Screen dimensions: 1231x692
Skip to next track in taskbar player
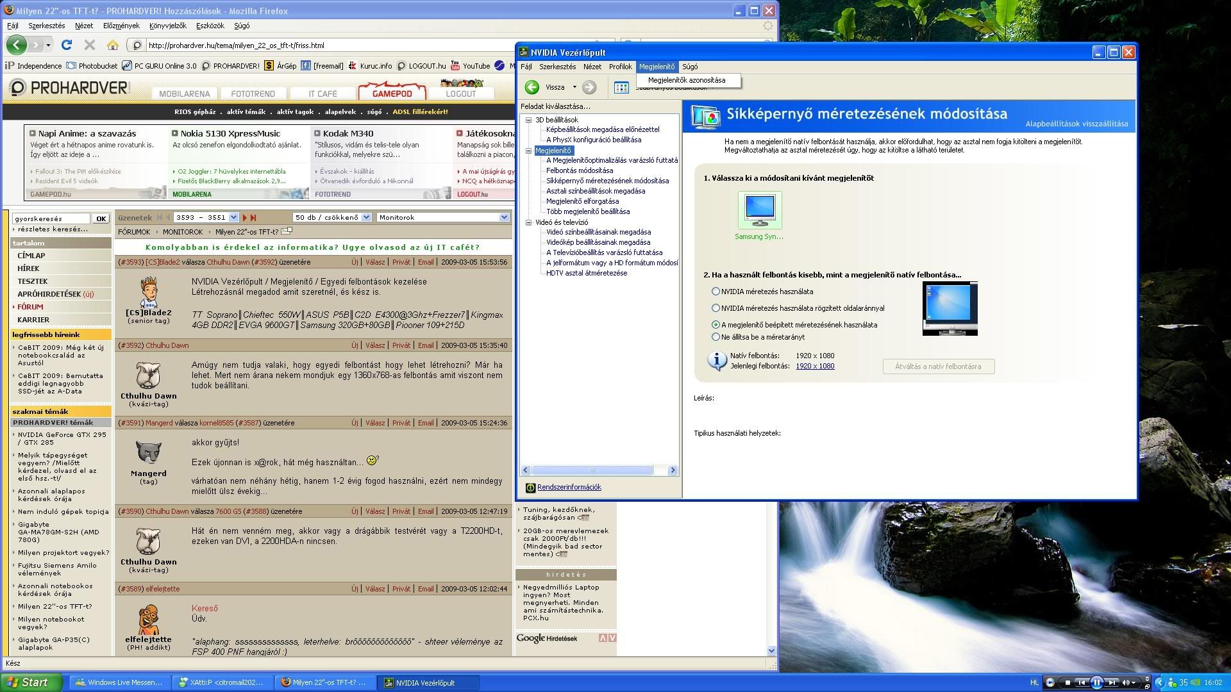(x=1112, y=682)
